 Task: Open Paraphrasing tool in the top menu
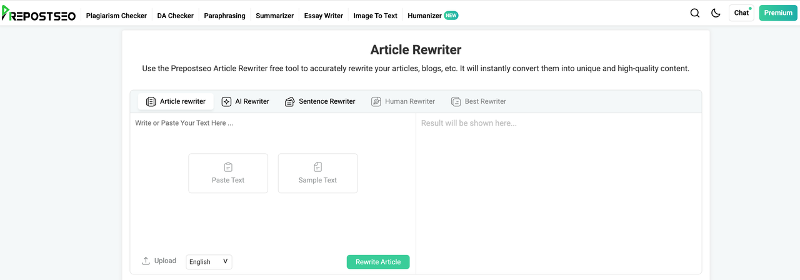[224, 16]
